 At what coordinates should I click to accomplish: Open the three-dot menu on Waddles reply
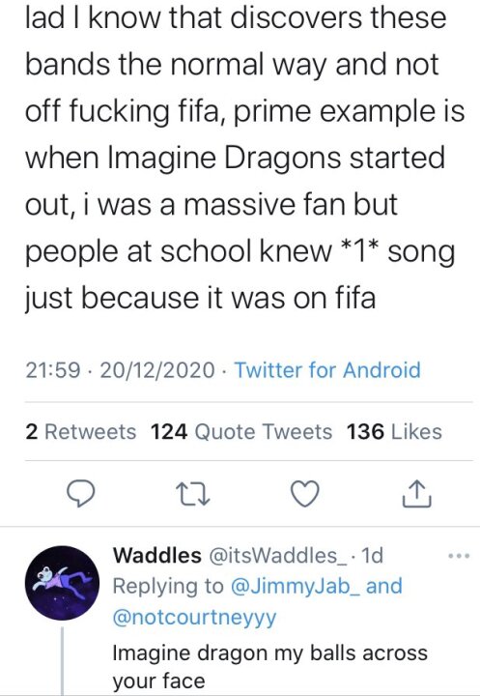pyautogui.click(x=459, y=556)
